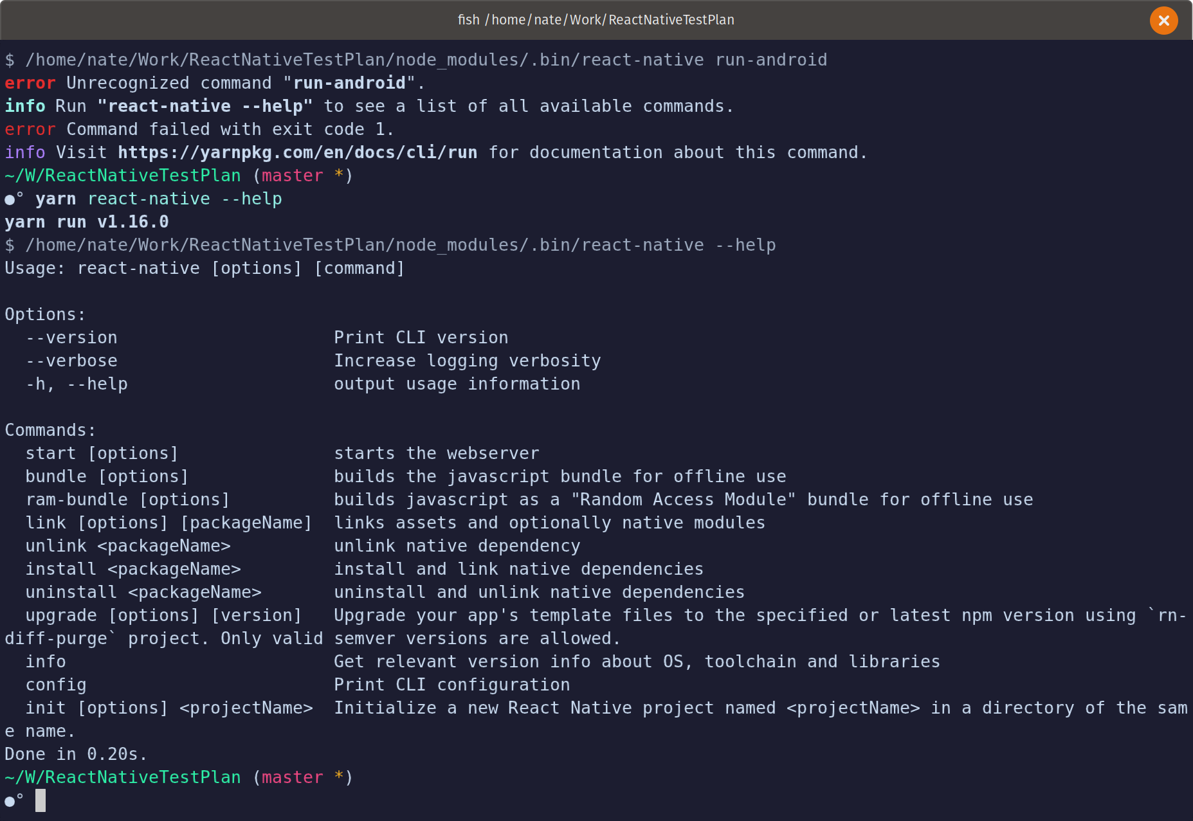Click the '--version' option

(x=71, y=338)
